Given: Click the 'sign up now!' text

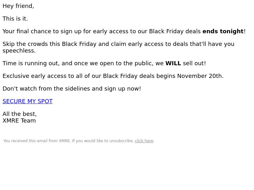Looking at the screenshot, I should click(x=123, y=89).
